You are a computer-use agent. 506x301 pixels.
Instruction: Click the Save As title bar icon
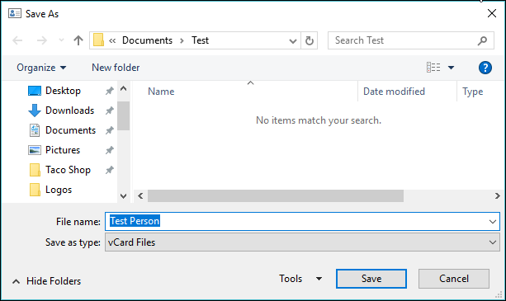(15, 13)
